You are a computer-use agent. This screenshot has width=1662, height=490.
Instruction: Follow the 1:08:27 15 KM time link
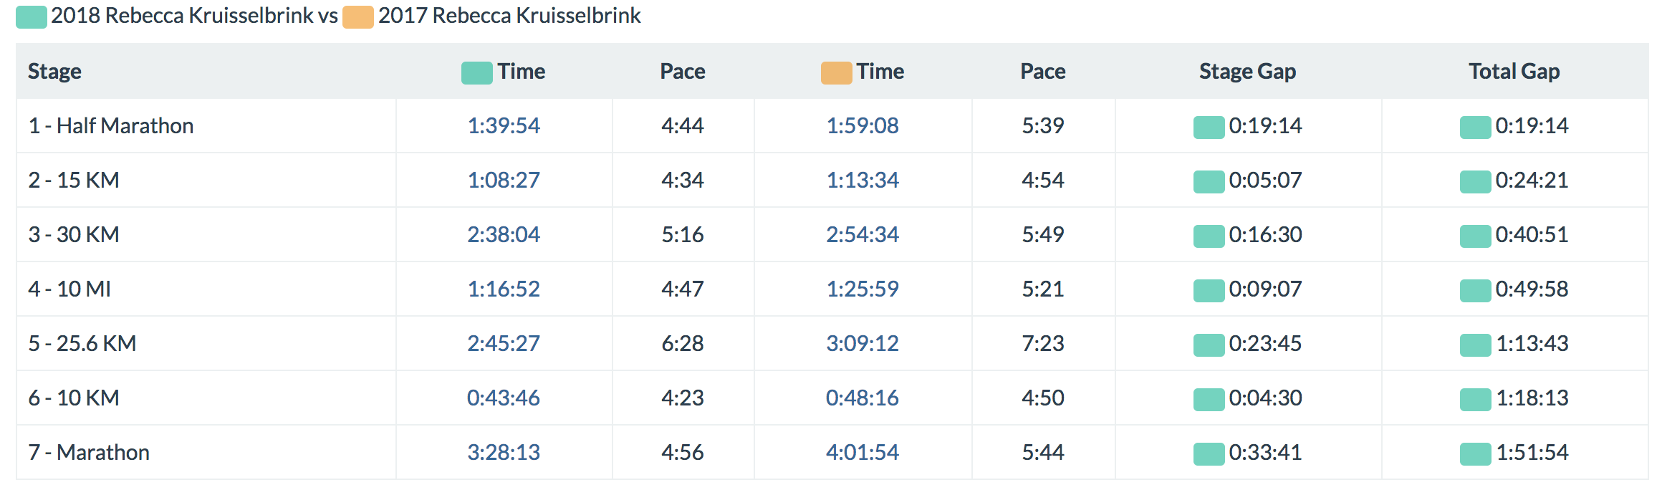504,181
